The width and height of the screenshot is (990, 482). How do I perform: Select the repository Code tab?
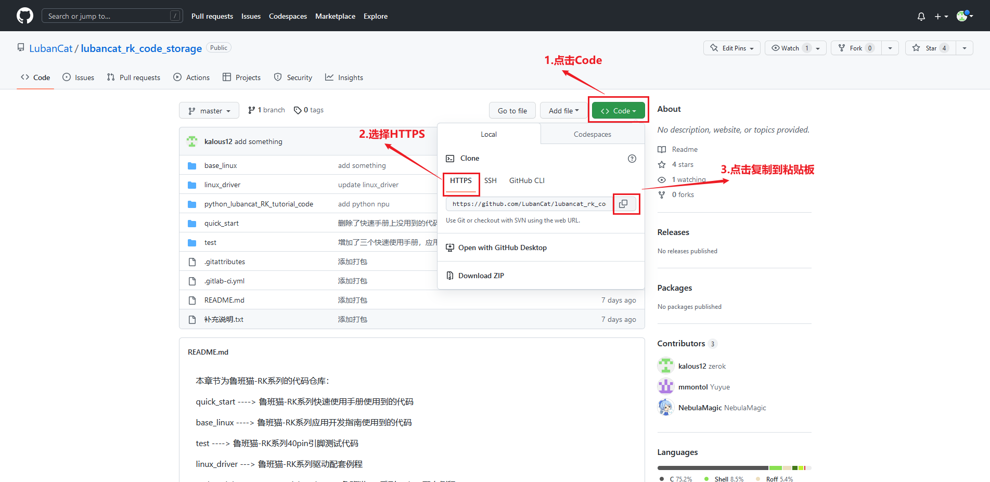(x=35, y=77)
